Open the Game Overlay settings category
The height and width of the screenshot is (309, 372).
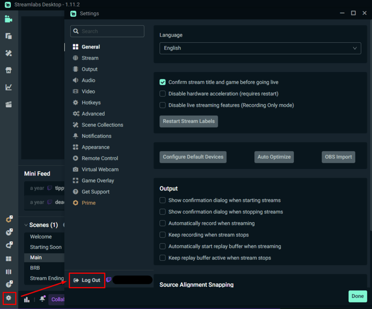pos(93,180)
